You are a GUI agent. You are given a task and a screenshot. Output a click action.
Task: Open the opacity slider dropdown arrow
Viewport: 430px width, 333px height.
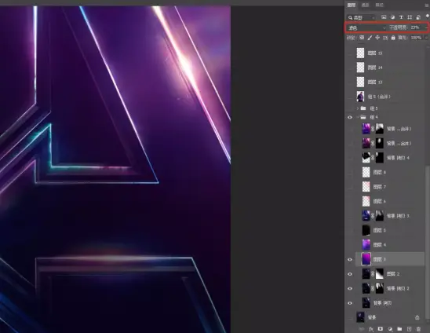pos(426,27)
